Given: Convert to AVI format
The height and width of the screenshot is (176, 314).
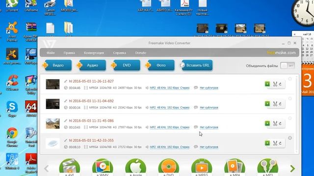Looking at the screenshot, I should click(x=70, y=167).
